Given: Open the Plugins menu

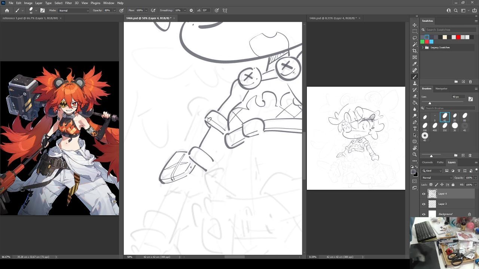Looking at the screenshot, I should [95, 3].
